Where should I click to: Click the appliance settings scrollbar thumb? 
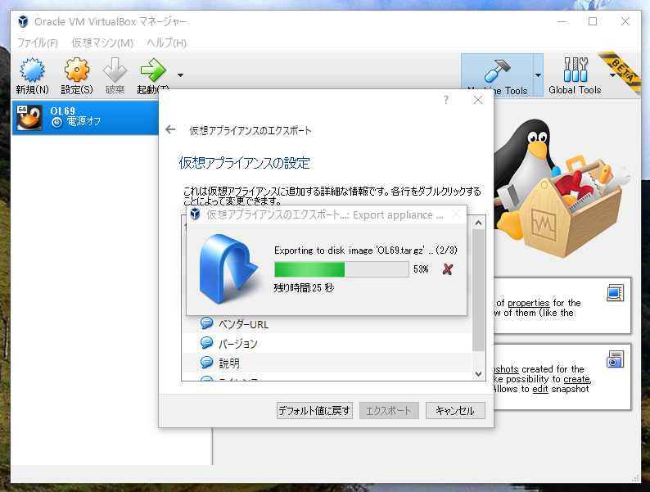click(x=478, y=290)
